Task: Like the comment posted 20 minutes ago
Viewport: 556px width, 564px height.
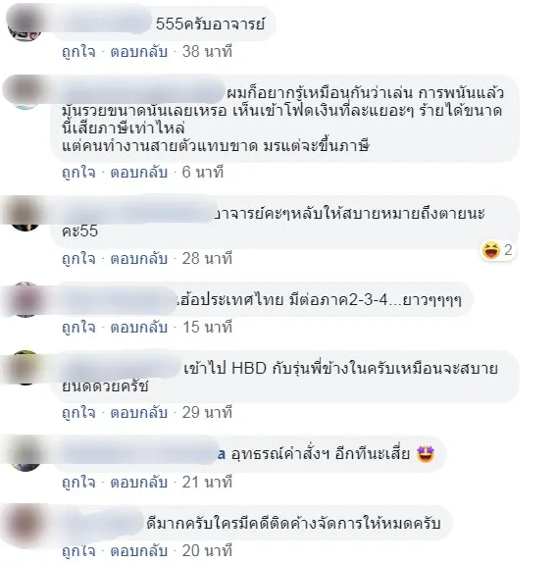Action: coord(78,551)
